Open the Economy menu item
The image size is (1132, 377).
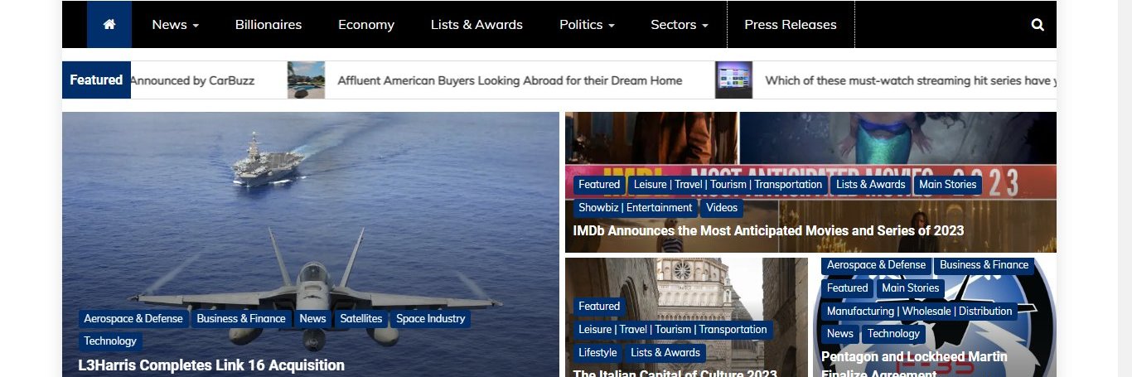pyautogui.click(x=366, y=25)
